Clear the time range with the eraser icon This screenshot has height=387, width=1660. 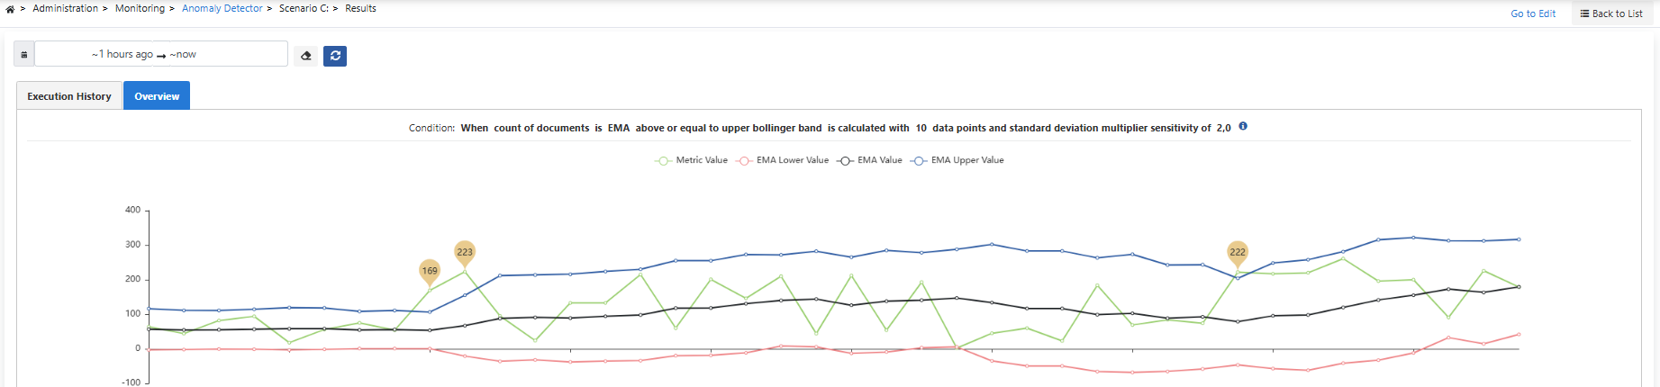306,56
